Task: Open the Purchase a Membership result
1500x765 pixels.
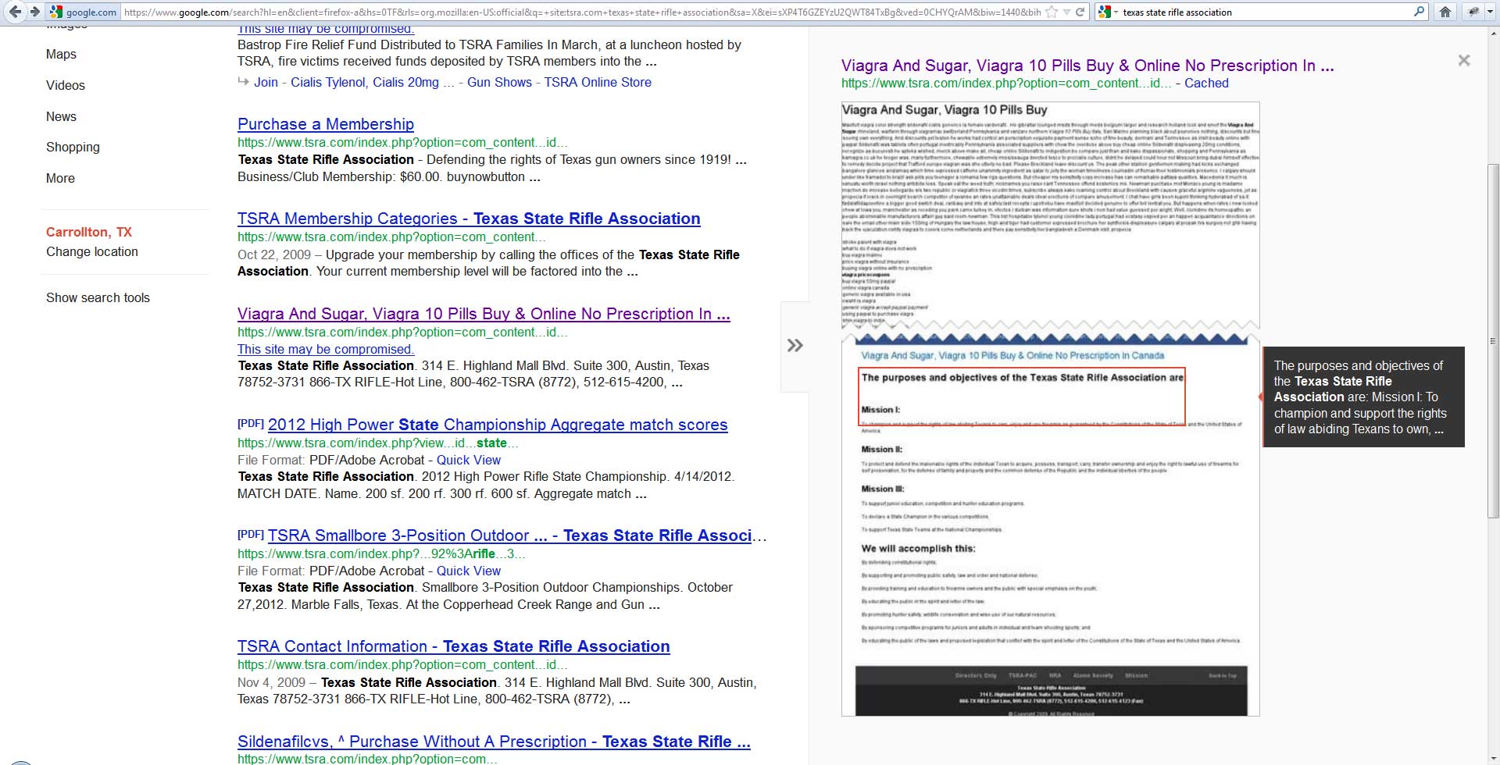Action: click(325, 124)
